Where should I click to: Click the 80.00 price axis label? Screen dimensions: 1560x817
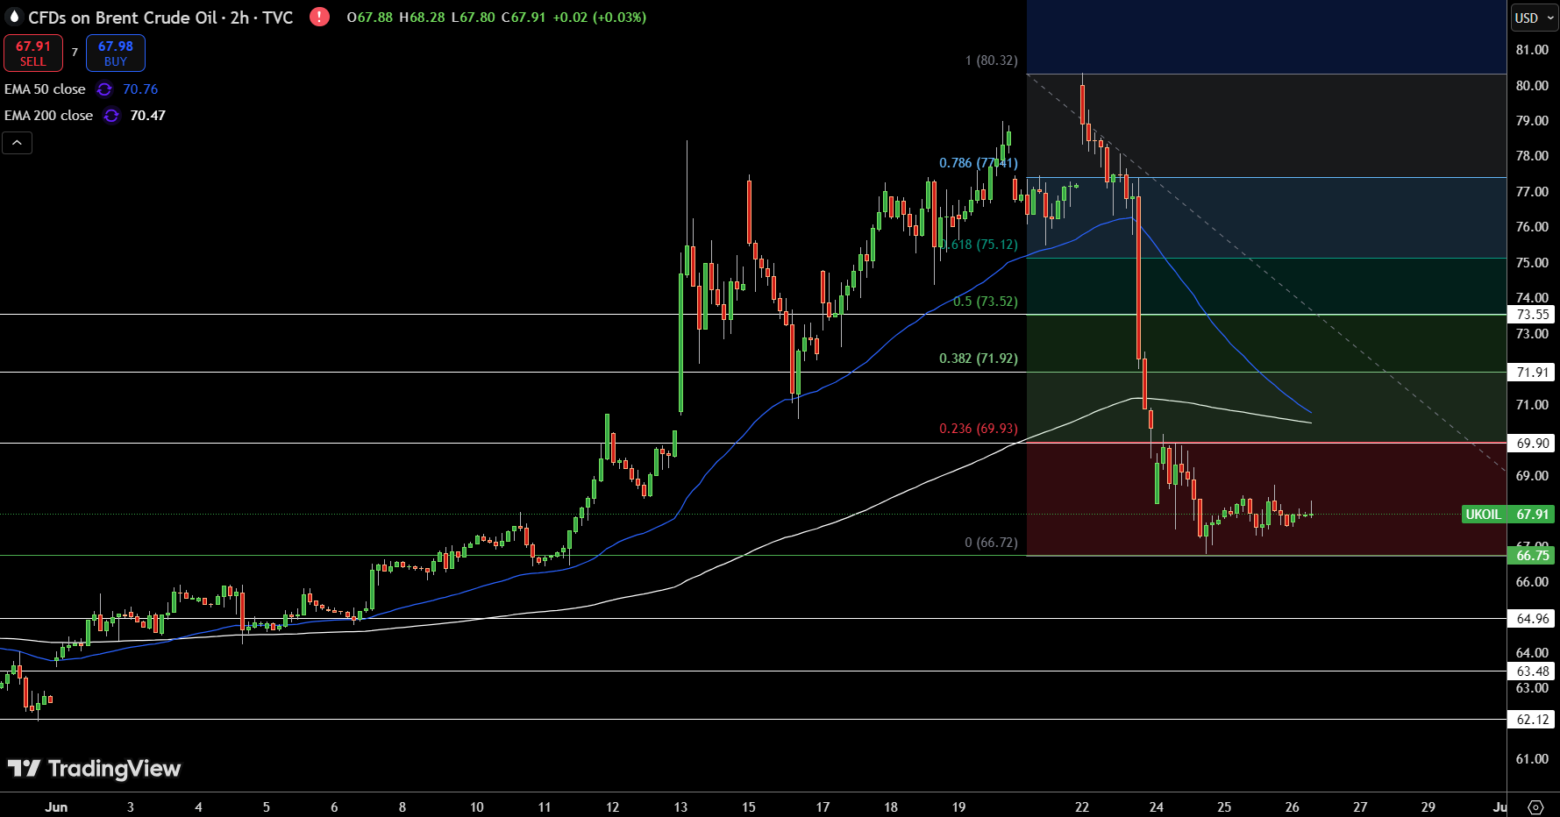(x=1532, y=86)
